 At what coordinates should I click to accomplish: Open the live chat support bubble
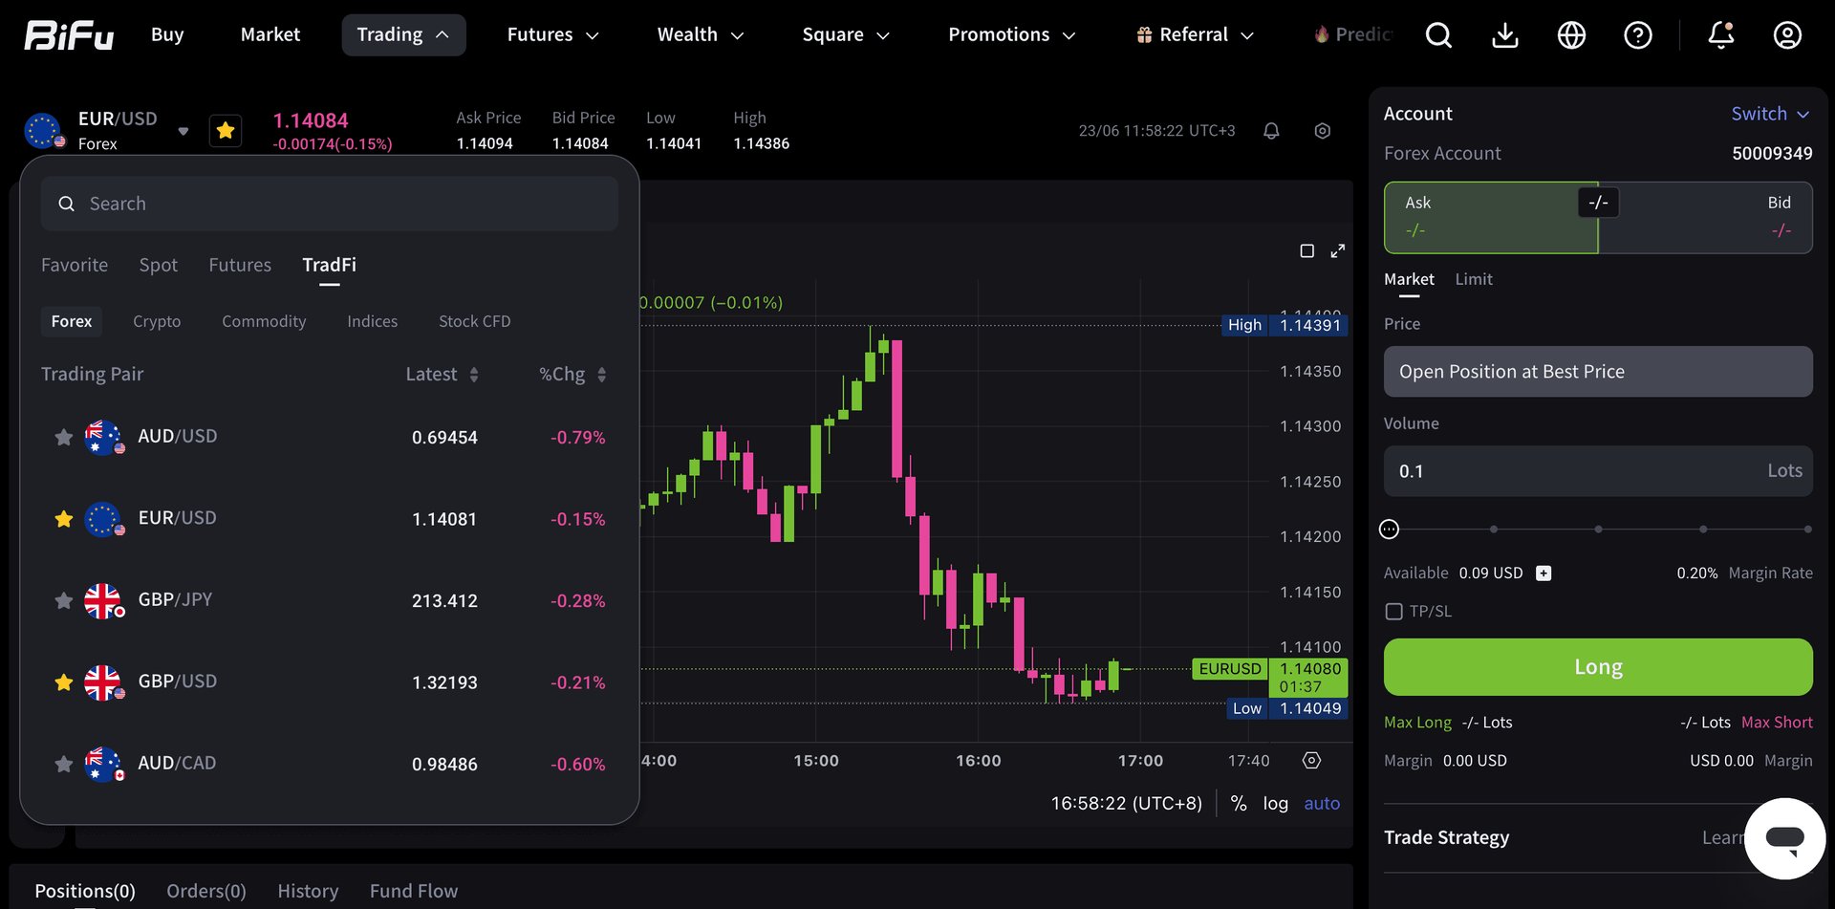[x=1784, y=838]
